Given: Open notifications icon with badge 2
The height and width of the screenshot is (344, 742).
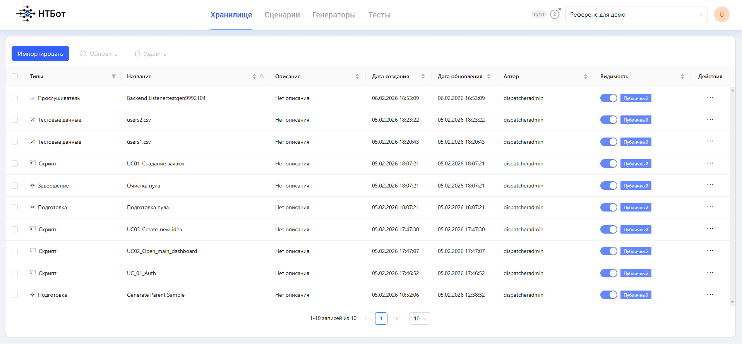Looking at the screenshot, I should pyautogui.click(x=555, y=14).
